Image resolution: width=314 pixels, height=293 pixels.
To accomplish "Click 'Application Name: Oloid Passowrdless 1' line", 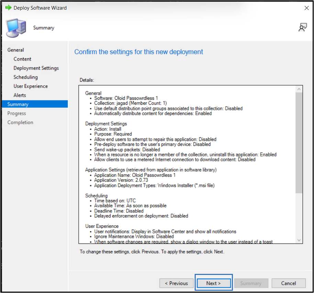I will coord(135,175).
